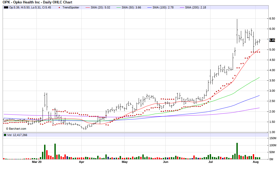Click the 100M volume axis label
The height and width of the screenshot is (170, 280).
273,145
